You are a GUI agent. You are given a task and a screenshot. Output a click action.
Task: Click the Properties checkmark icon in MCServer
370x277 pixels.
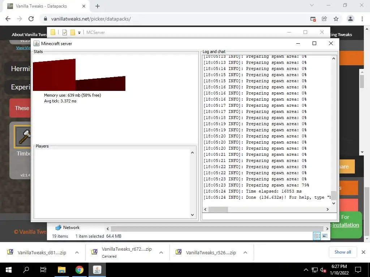64,32
